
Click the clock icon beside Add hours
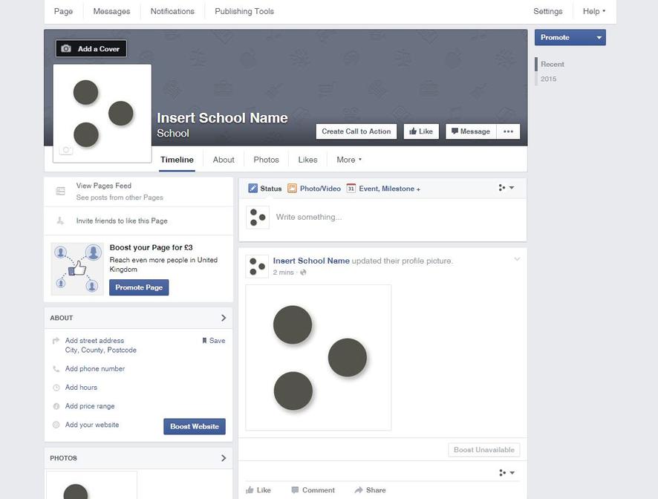tap(56, 388)
